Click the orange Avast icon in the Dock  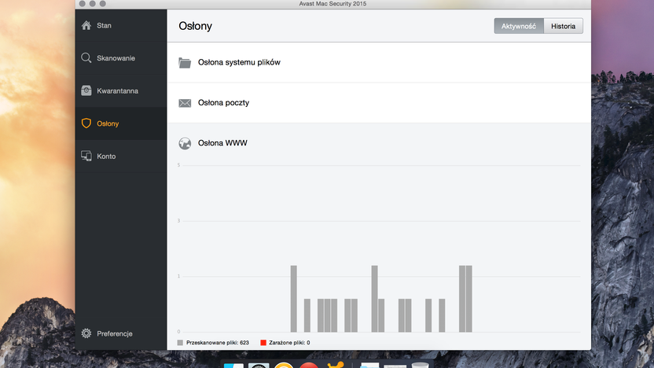tap(336, 365)
